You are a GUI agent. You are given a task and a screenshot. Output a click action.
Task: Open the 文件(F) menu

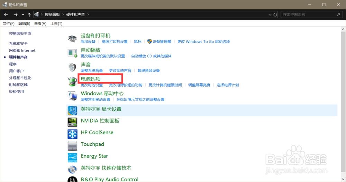8,23
